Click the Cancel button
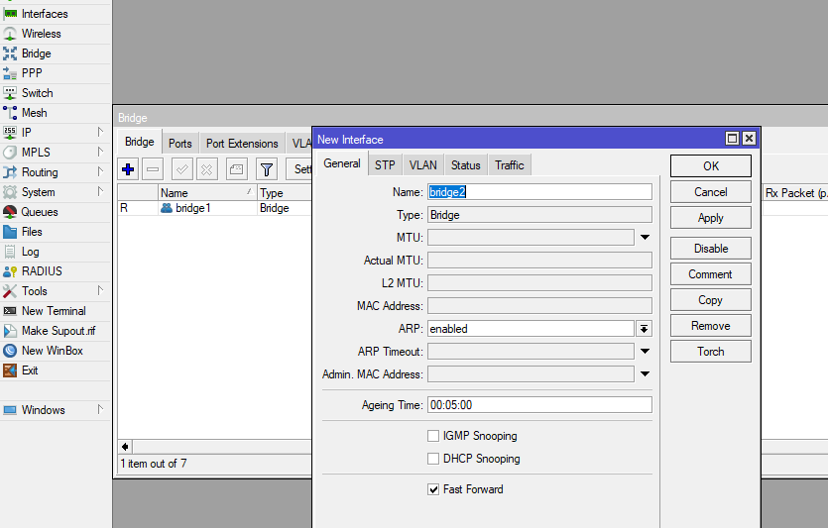Image resolution: width=828 pixels, height=528 pixels. pos(711,192)
